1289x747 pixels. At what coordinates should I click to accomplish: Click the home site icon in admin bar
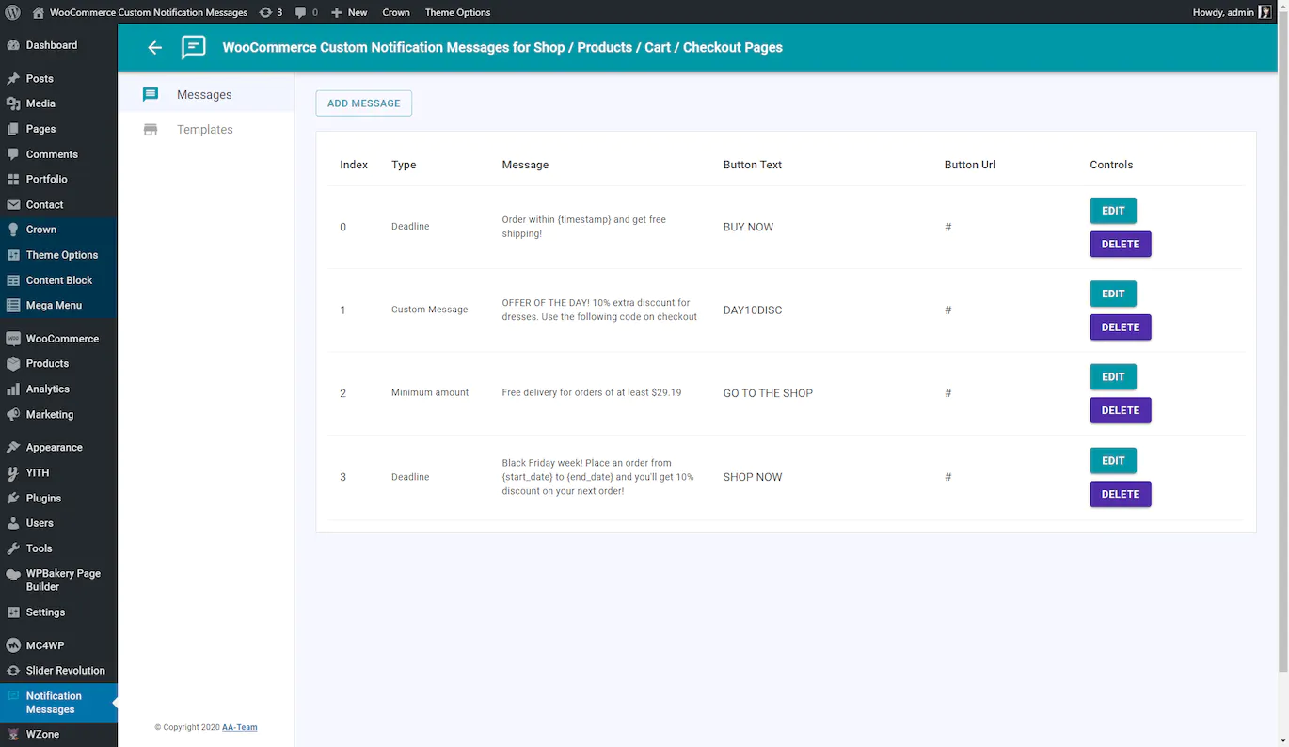(x=38, y=12)
